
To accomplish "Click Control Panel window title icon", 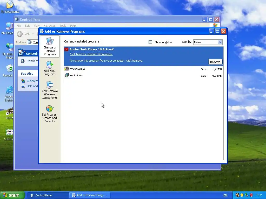I will pos(17,19).
